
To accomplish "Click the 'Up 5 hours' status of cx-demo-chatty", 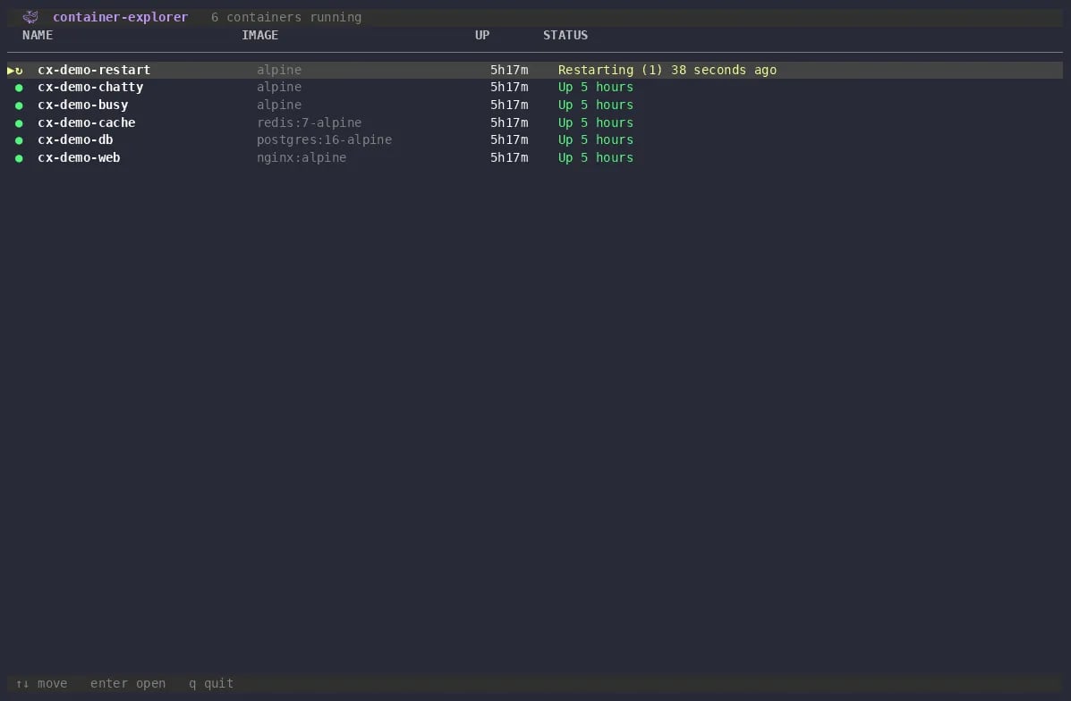I will (596, 87).
